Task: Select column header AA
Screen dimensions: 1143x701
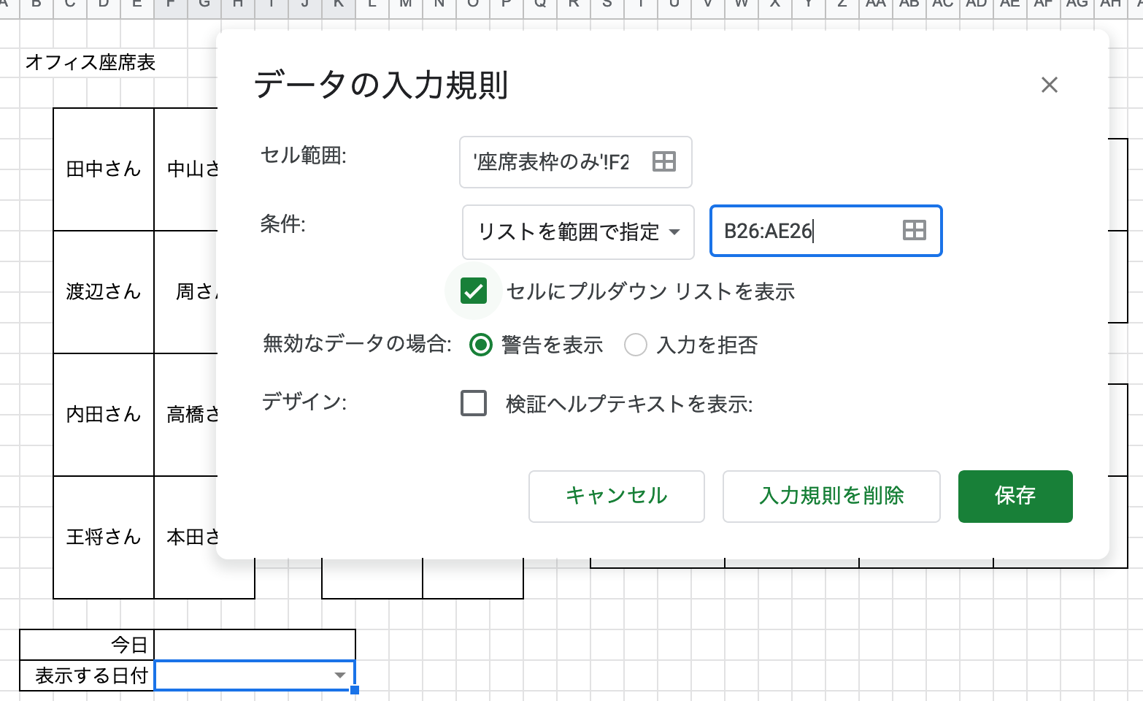Action: click(x=875, y=6)
